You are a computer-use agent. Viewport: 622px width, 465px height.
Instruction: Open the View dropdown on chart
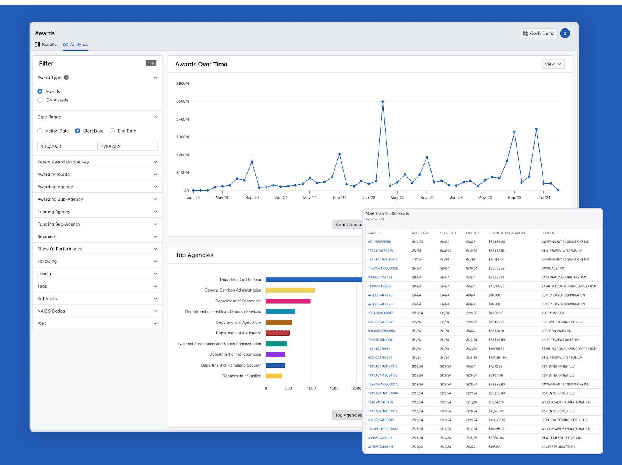pos(553,64)
